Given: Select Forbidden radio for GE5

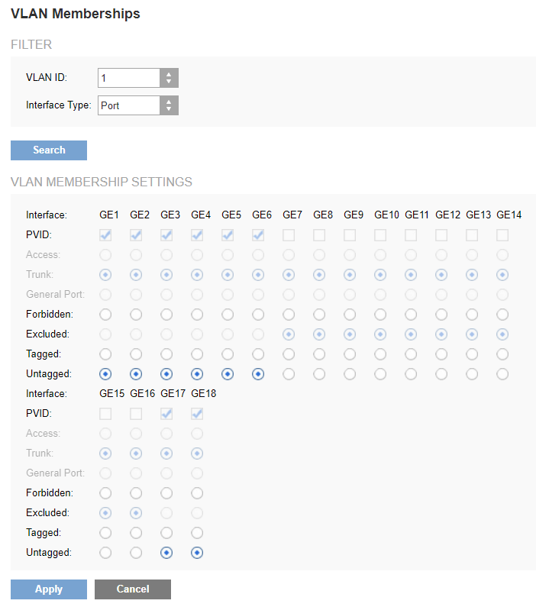Looking at the screenshot, I should (228, 315).
